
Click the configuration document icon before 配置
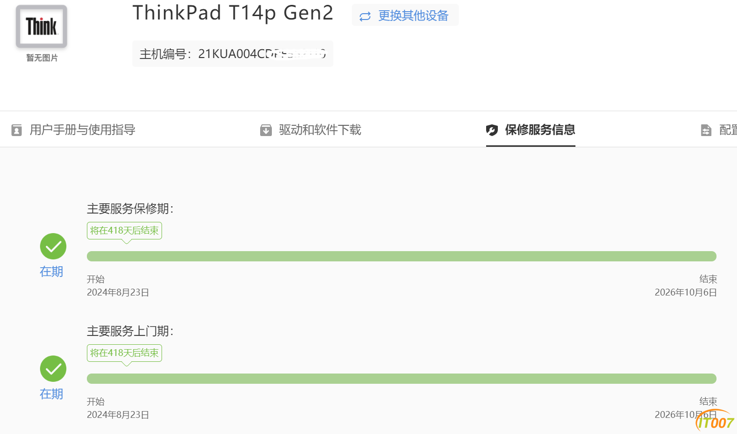point(706,130)
